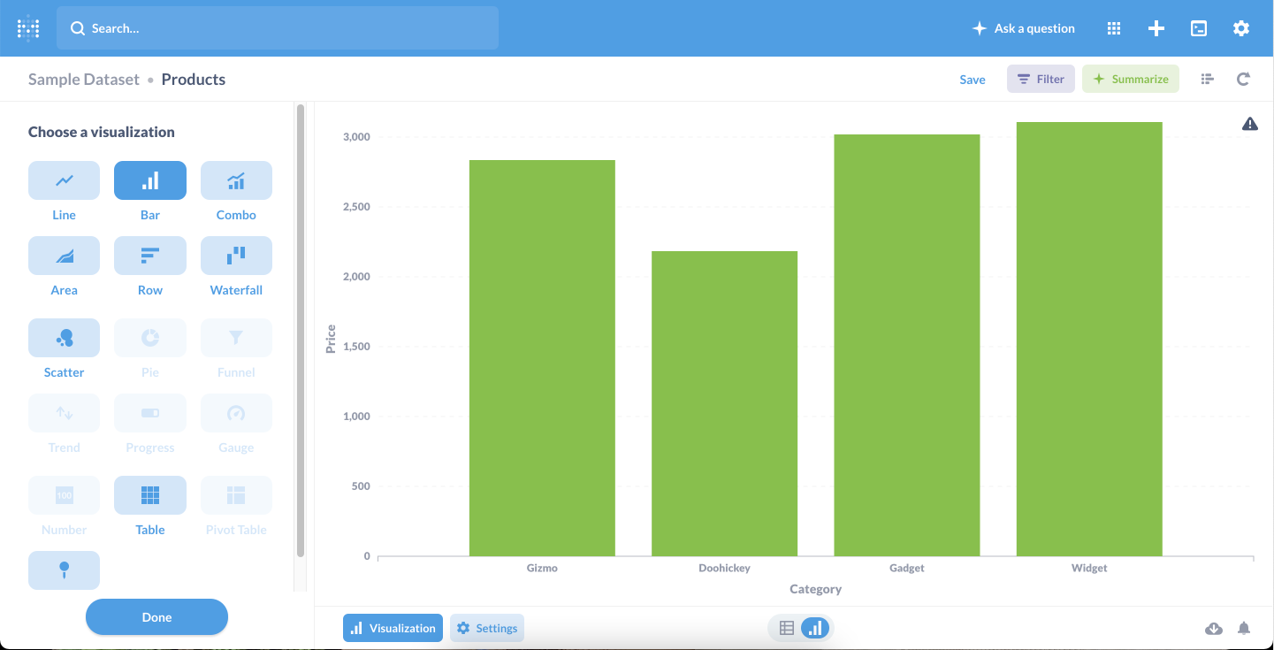
Task: Open the new item plus menu
Action: pos(1156,28)
